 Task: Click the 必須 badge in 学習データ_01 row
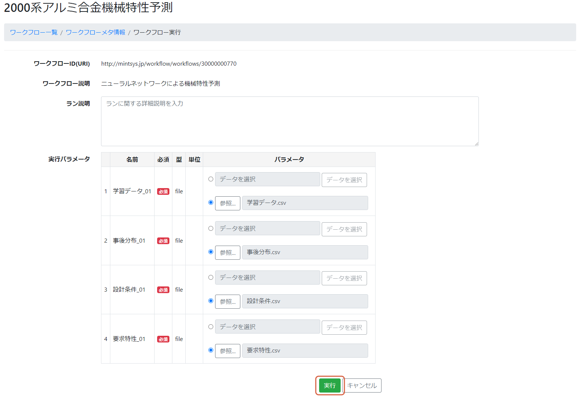point(163,191)
